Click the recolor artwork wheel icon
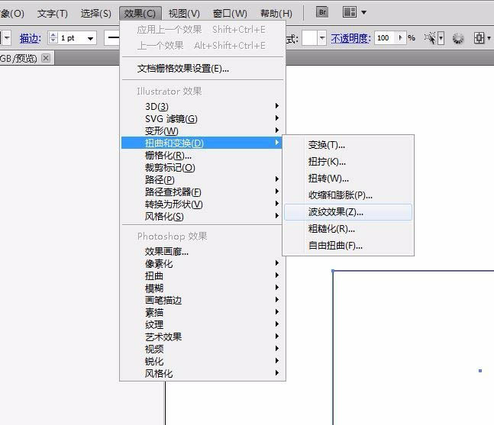The height and width of the screenshot is (425, 494). point(458,38)
